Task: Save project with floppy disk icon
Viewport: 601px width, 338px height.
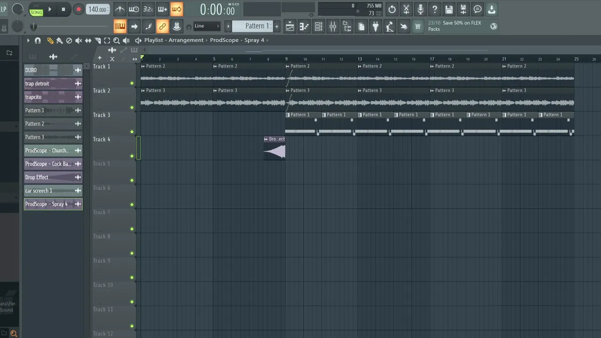Action: [x=449, y=9]
